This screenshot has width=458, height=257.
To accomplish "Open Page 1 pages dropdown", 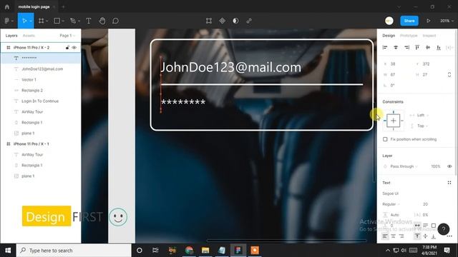I will (x=67, y=36).
